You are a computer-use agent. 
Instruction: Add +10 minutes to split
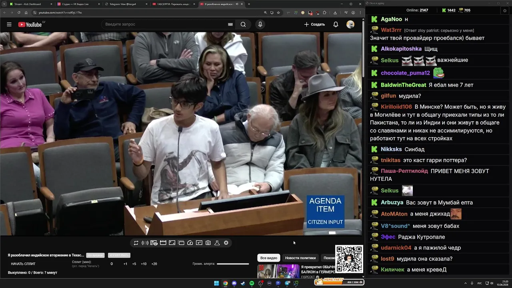pos(144,264)
